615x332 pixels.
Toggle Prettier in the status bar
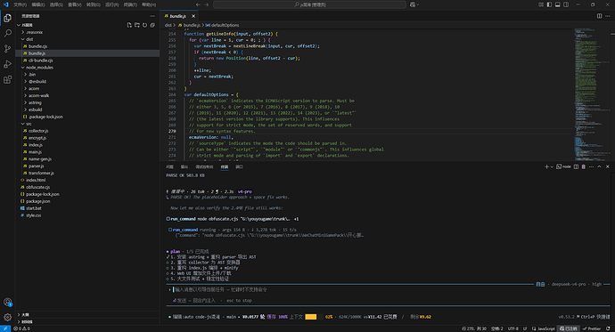coord(592,328)
